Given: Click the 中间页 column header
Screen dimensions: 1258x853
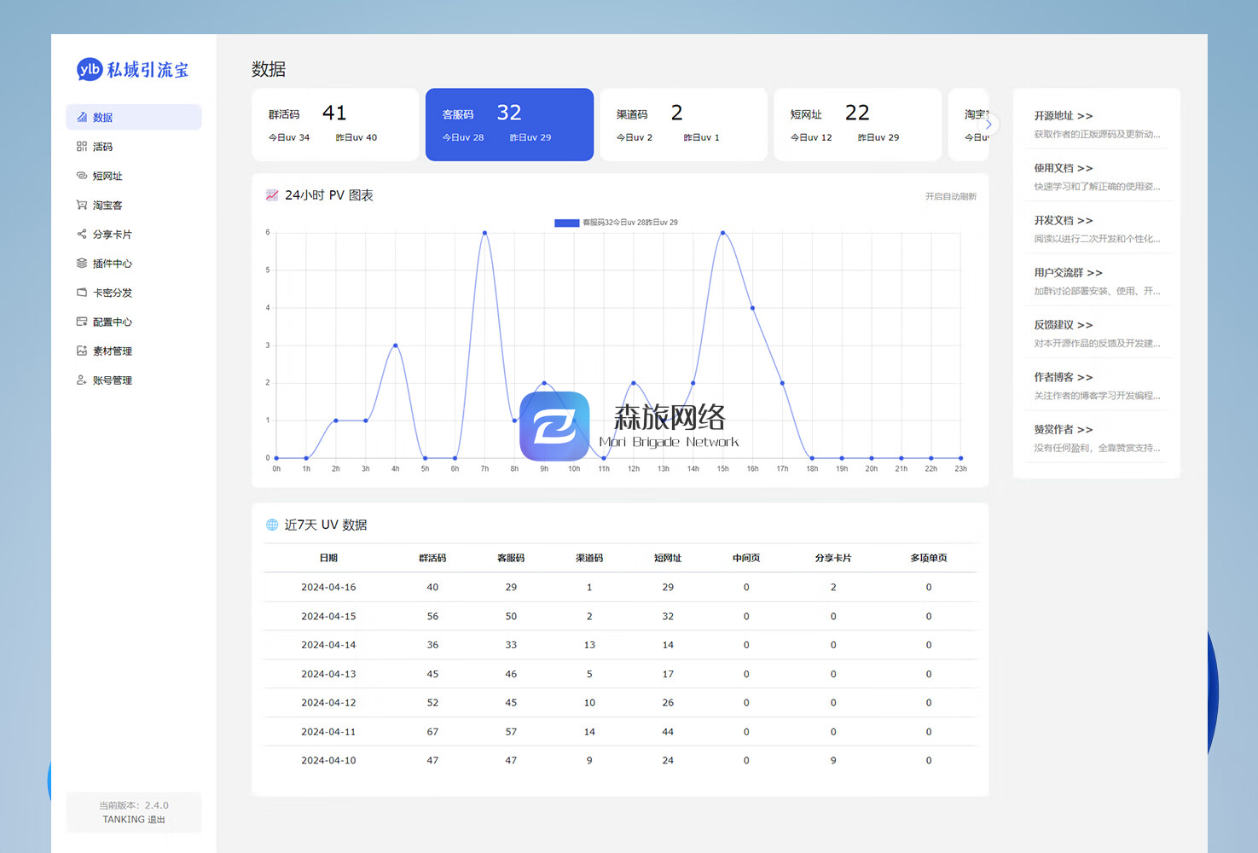Looking at the screenshot, I should point(746,558).
